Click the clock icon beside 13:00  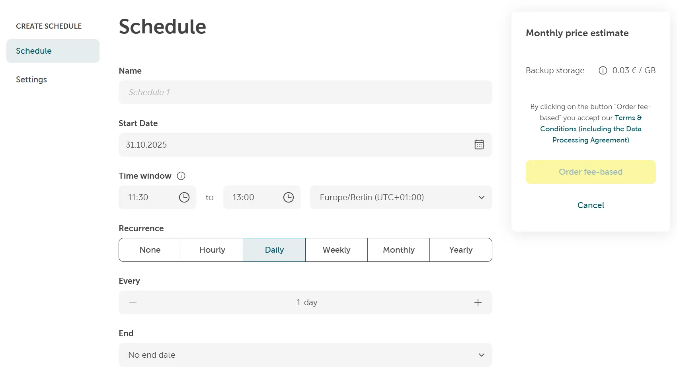coord(289,197)
